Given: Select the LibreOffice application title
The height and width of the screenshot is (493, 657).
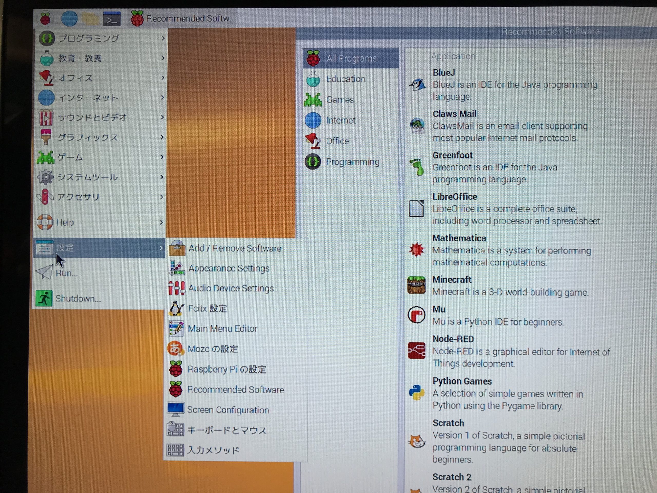Looking at the screenshot, I should [x=455, y=196].
